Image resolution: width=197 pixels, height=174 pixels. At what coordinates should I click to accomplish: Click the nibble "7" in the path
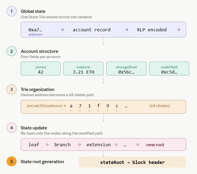tap(80, 106)
